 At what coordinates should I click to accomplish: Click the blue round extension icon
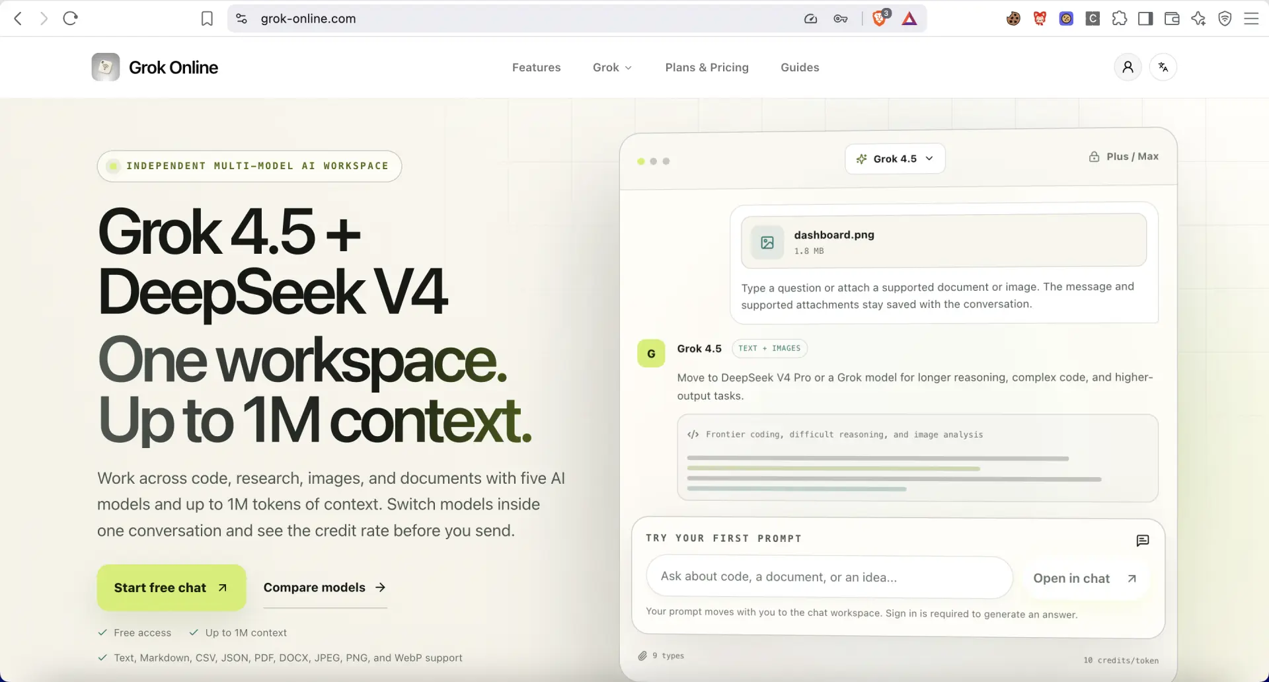[1066, 19]
